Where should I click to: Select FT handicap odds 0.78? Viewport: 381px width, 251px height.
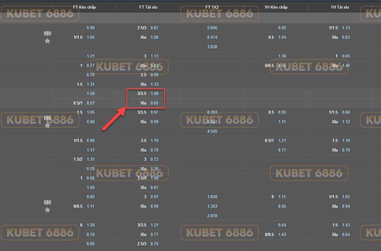pyautogui.click(x=91, y=234)
